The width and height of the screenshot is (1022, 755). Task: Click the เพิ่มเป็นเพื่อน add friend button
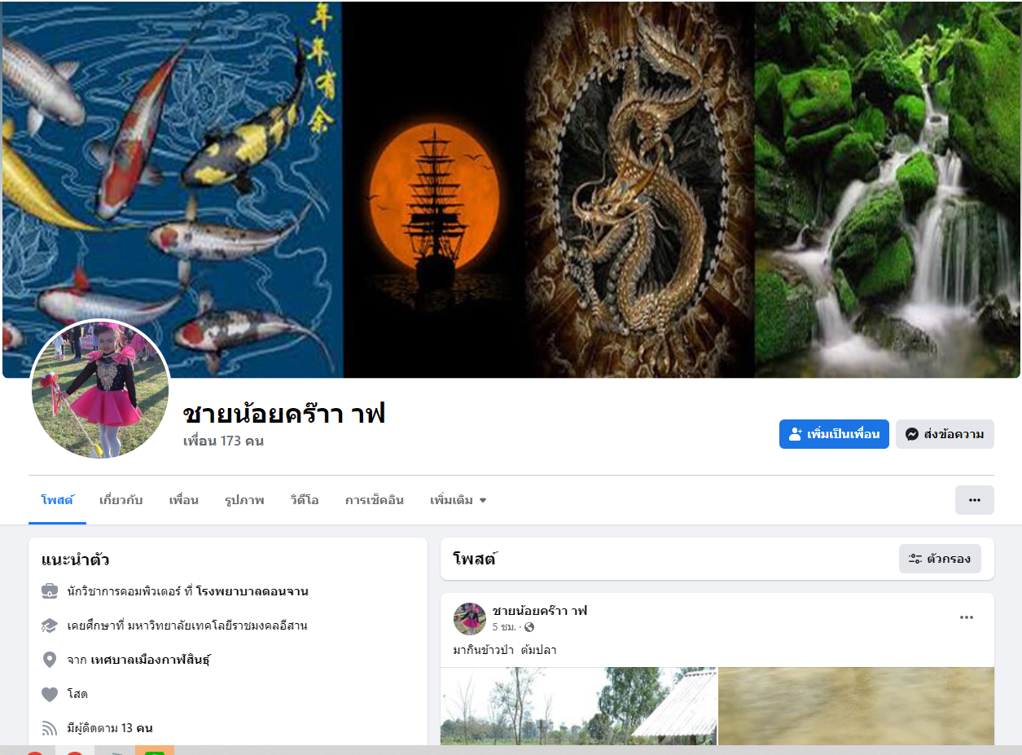click(834, 434)
